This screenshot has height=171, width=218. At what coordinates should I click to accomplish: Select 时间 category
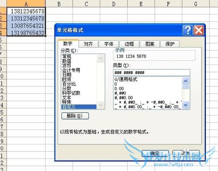79,79
